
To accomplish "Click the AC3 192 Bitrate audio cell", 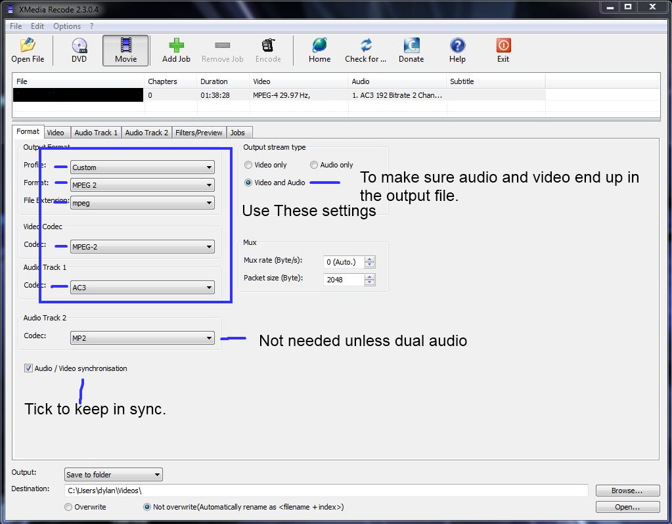I will coord(397,95).
